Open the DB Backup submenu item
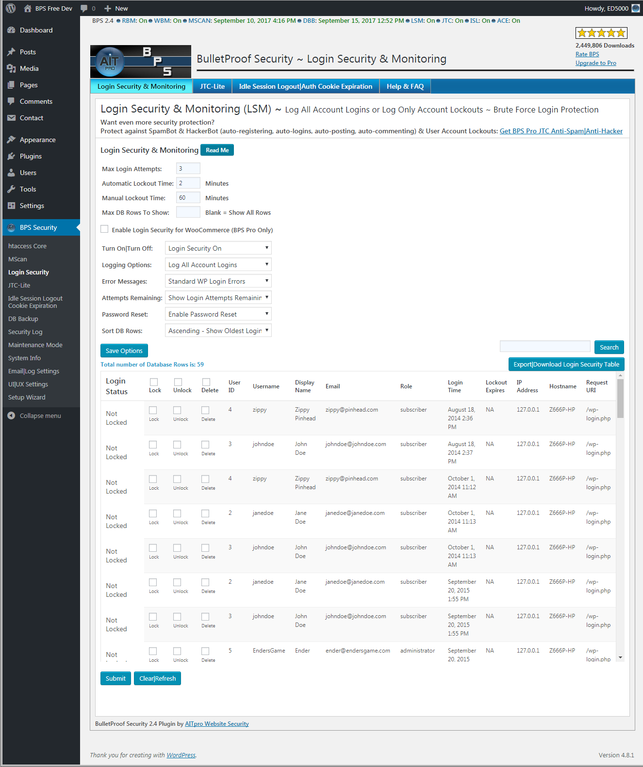This screenshot has height=767, width=643. pyautogui.click(x=23, y=319)
